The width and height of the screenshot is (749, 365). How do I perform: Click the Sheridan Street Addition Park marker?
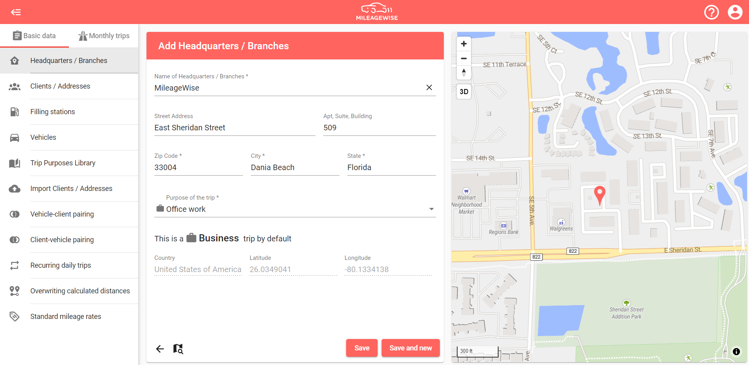[x=626, y=303]
